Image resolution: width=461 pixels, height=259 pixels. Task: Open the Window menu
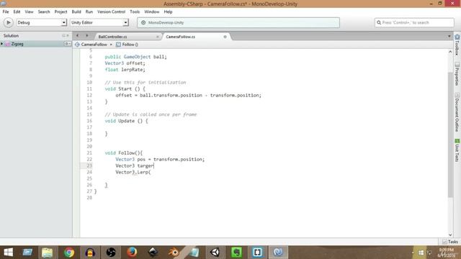point(152,12)
